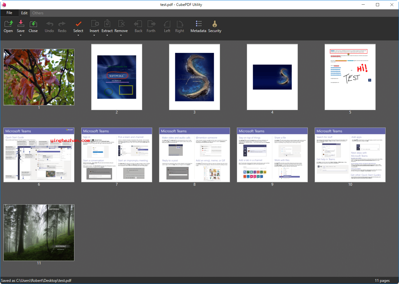The width and height of the screenshot is (399, 284).
Task: Rotate page with Left icon
Action: coord(167,24)
